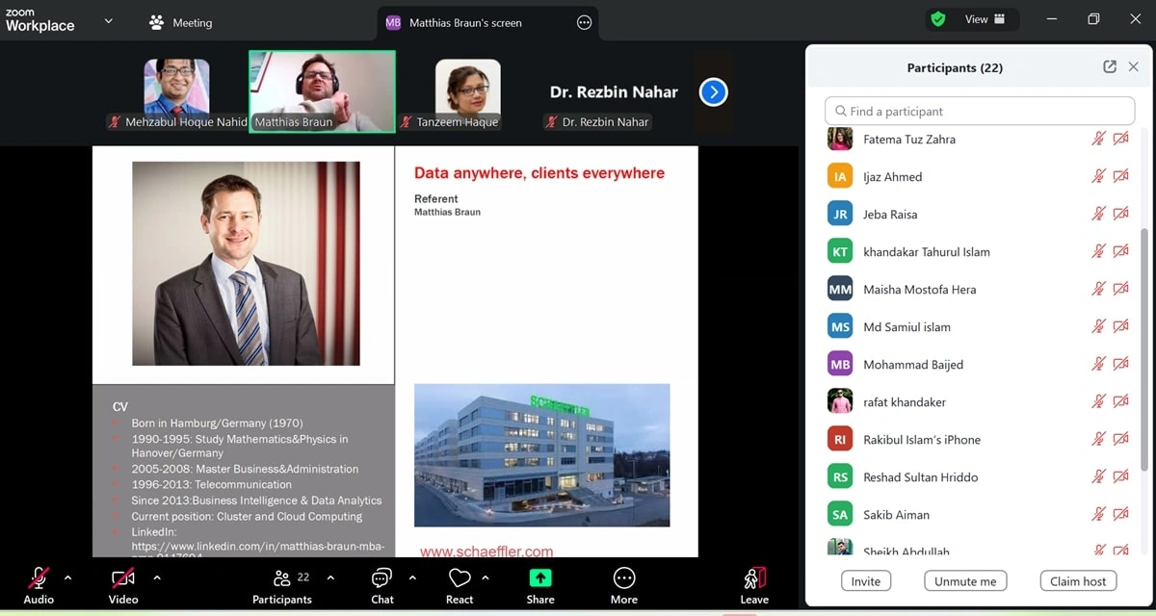The height and width of the screenshot is (616, 1156).
Task: Click the green encryption shield icon
Action: (937, 19)
